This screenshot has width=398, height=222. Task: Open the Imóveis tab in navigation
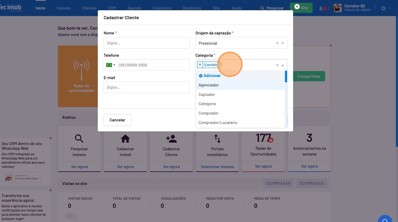[64, 8]
